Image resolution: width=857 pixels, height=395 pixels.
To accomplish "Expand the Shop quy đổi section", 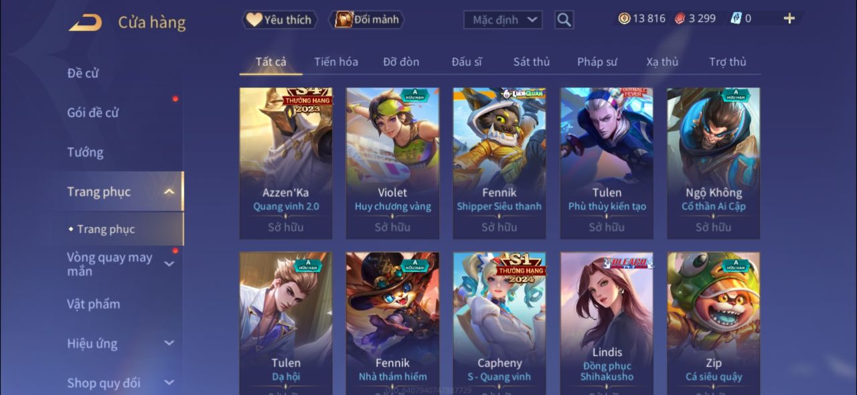I will click(169, 383).
